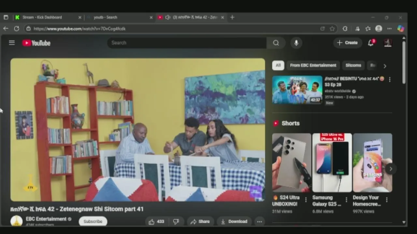Show more Shorts with next arrow
Screen dimensions: 417x234
pyautogui.click(x=391, y=169)
